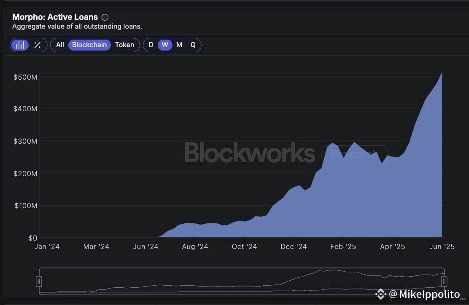
Task: Switch to the bar chart absolute view
Action: coord(20,45)
